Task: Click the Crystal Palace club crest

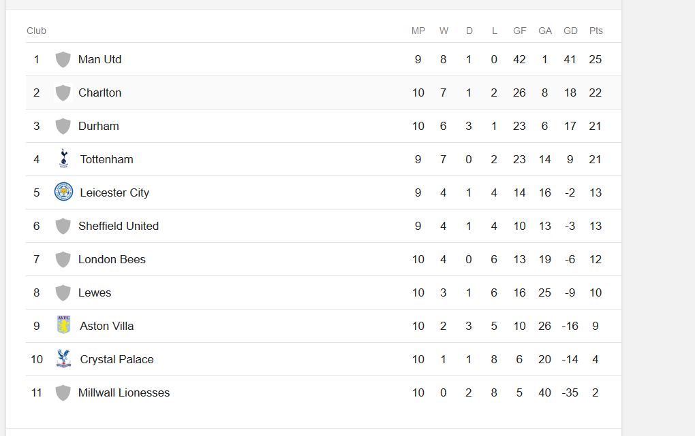Action: (x=63, y=359)
